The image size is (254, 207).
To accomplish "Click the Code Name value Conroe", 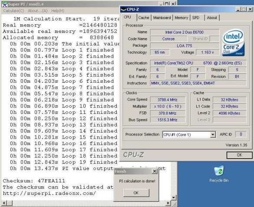I will 168,39.
